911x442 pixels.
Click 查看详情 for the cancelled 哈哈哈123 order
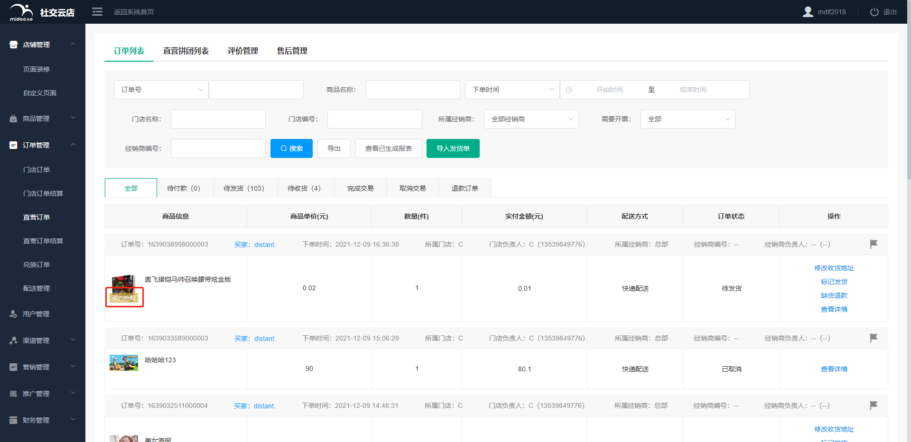click(x=834, y=369)
